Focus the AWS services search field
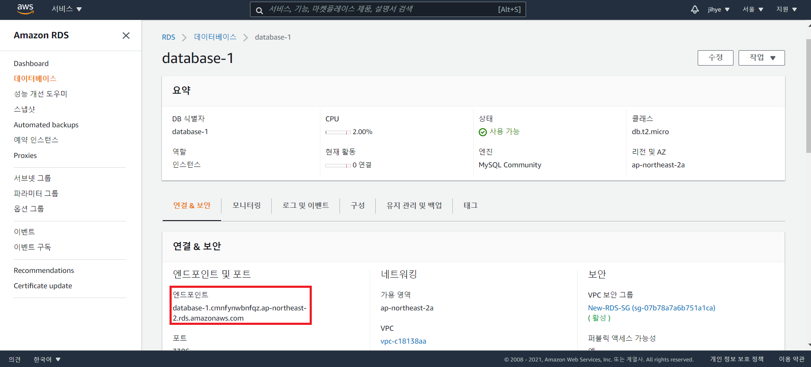This screenshot has width=811, height=367. (x=388, y=9)
